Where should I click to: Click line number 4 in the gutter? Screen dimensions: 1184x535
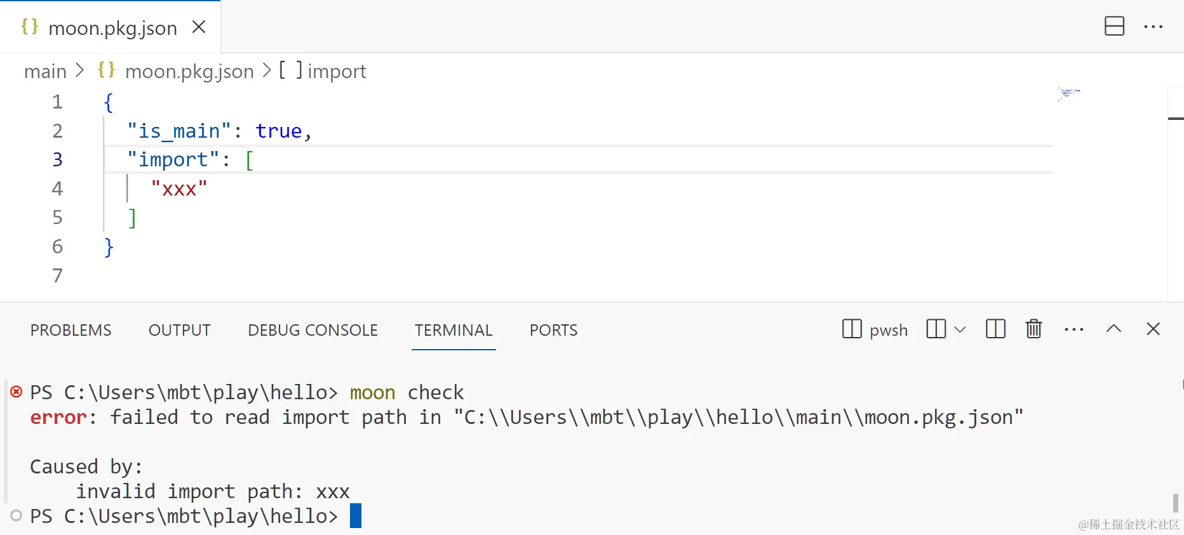pos(57,188)
